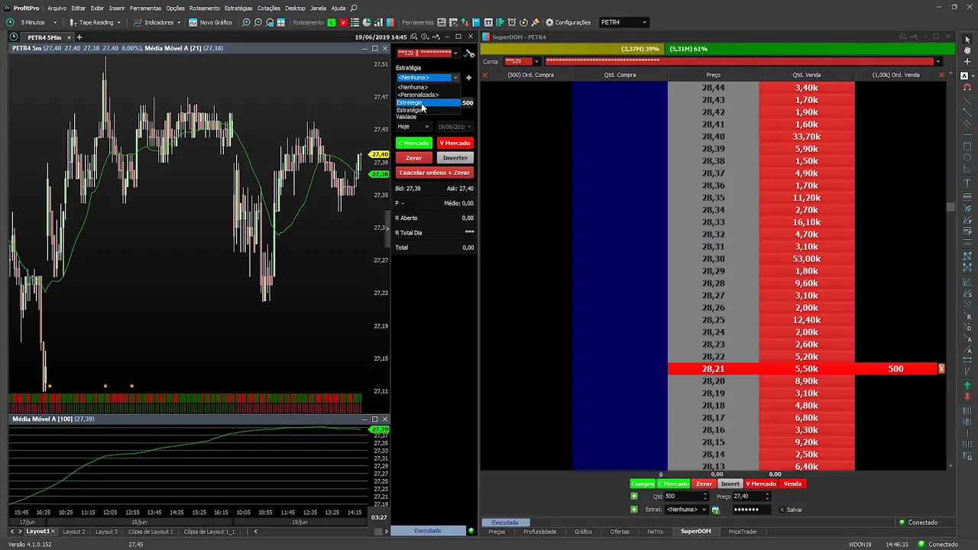
Task: Switch to the PriceTrader tab
Action: tap(743, 532)
